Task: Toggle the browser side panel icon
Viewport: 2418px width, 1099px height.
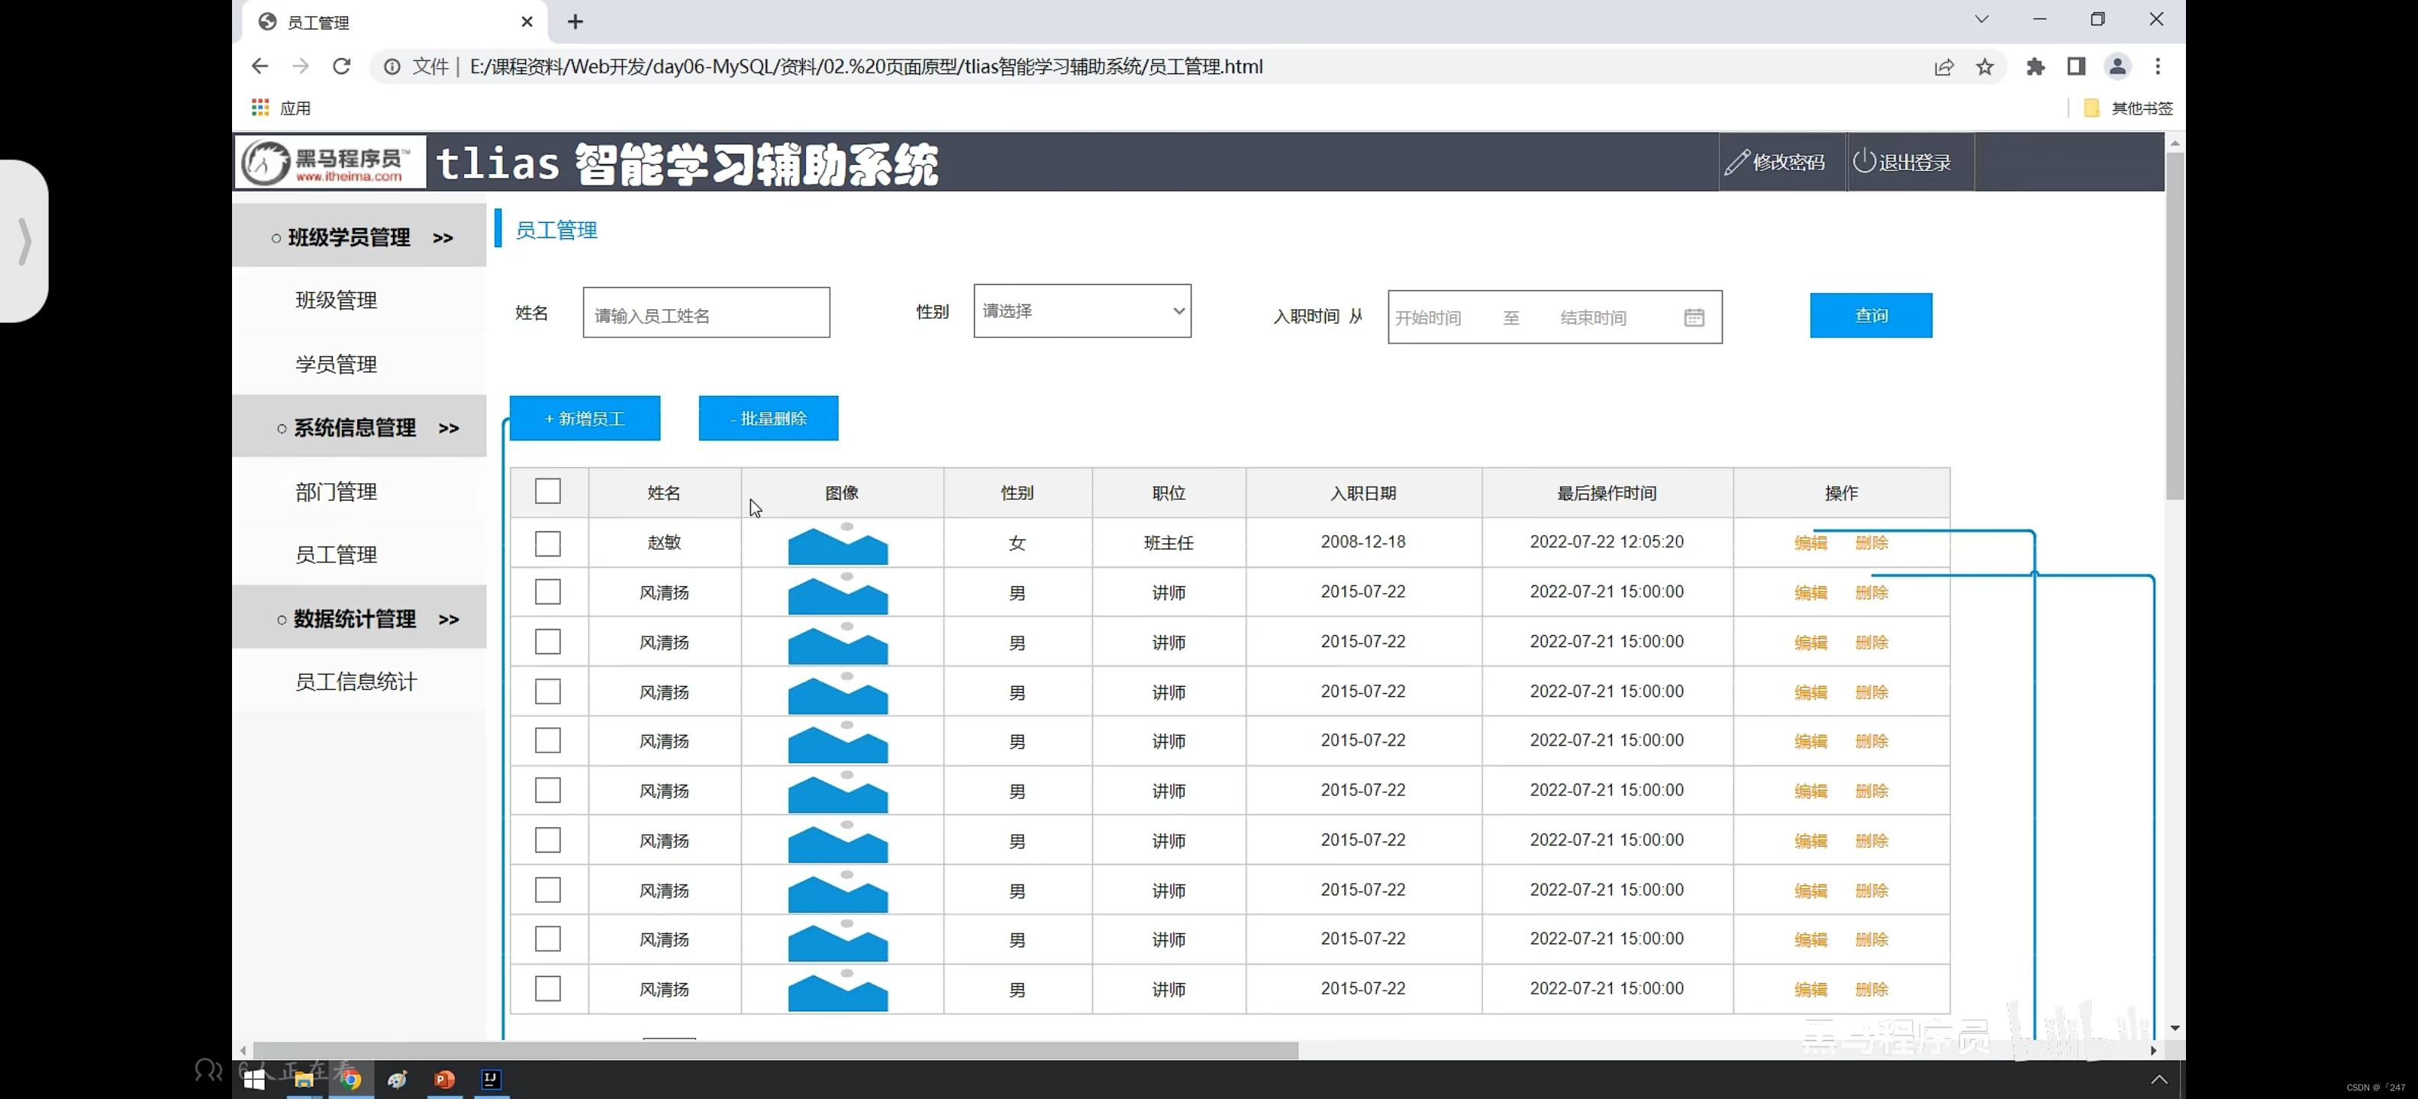Action: point(2076,66)
